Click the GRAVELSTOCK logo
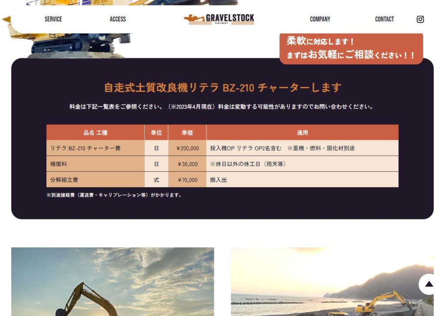This screenshot has width=445, height=316. click(x=219, y=19)
